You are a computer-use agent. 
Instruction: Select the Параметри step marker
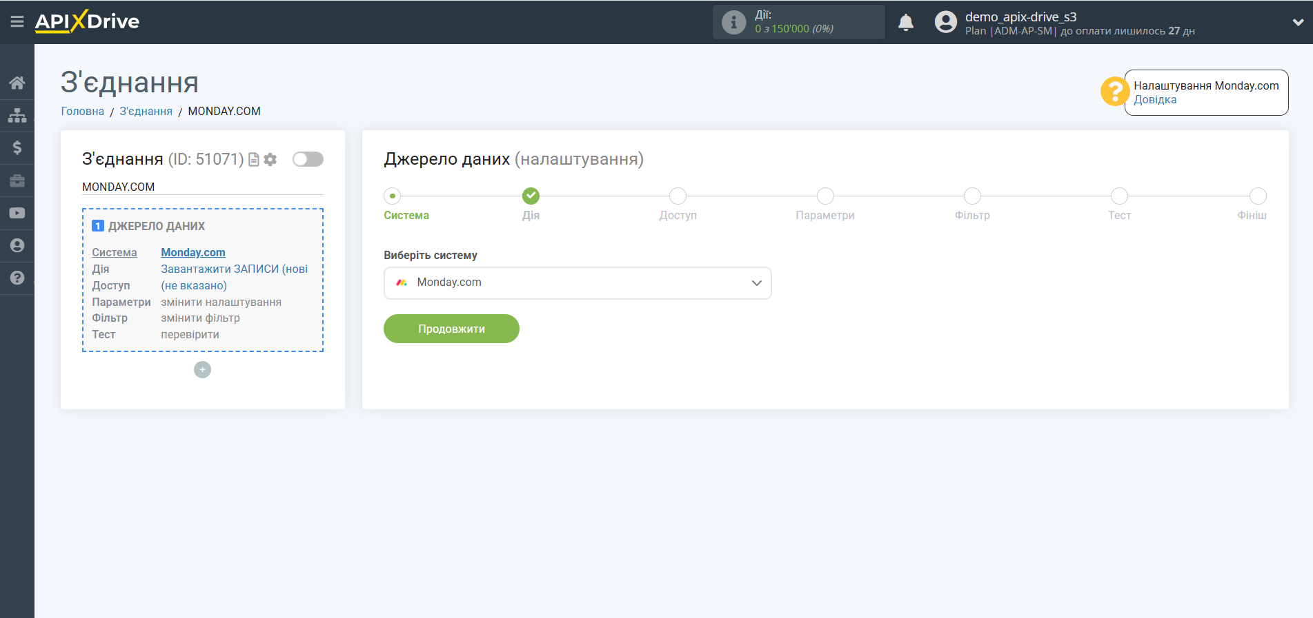[825, 196]
